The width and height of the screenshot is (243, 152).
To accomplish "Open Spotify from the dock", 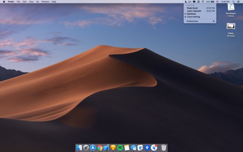I will pyautogui.click(x=120, y=148).
